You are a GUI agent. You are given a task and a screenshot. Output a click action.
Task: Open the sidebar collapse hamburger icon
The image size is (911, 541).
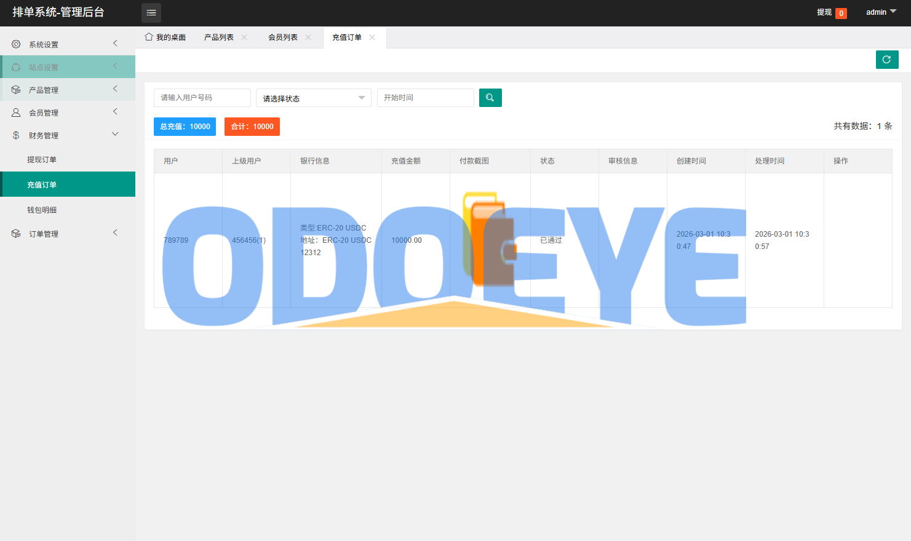pyautogui.click(x=151, y=12)
